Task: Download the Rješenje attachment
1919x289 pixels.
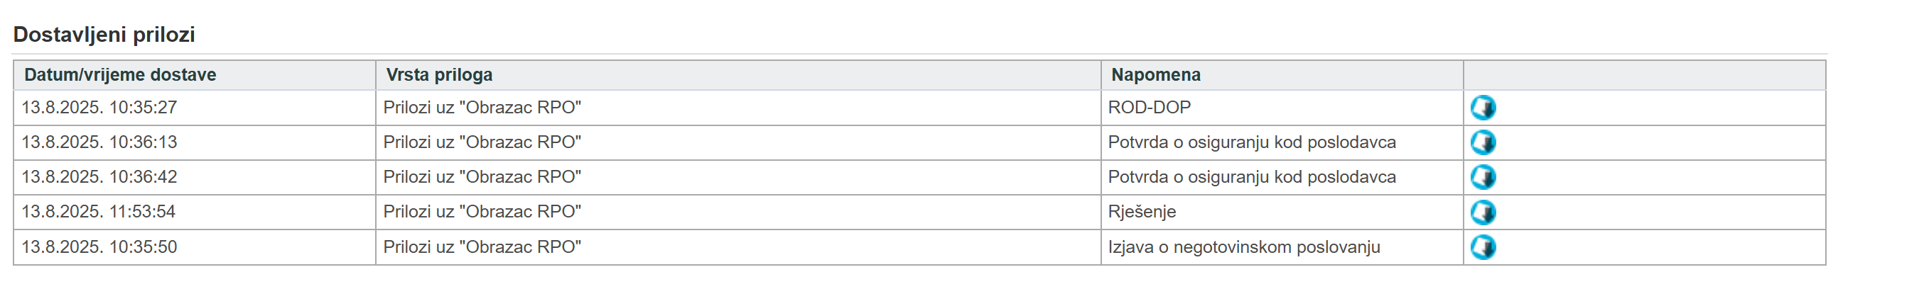Action: click(1483, 212)
